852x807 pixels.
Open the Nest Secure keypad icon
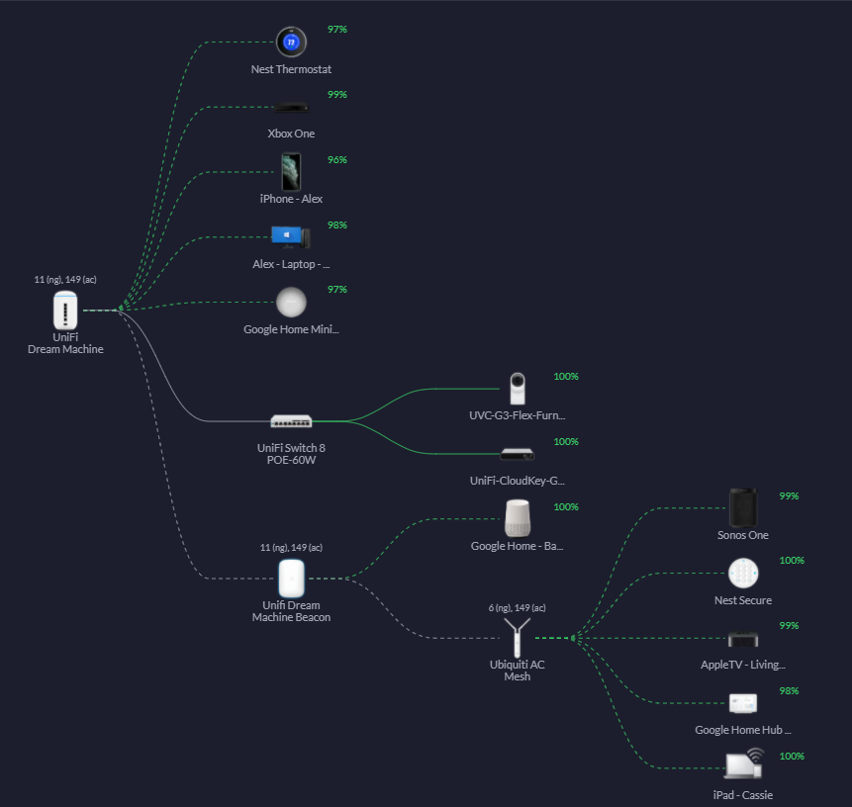coord(743,573)
